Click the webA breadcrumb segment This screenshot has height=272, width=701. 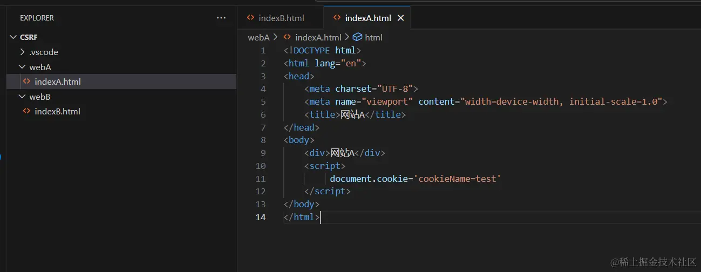258,37
